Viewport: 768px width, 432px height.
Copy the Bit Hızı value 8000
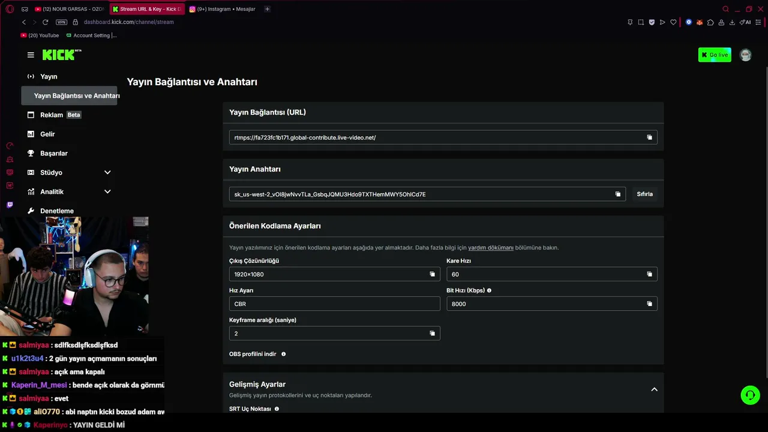(x=649, y=304)
